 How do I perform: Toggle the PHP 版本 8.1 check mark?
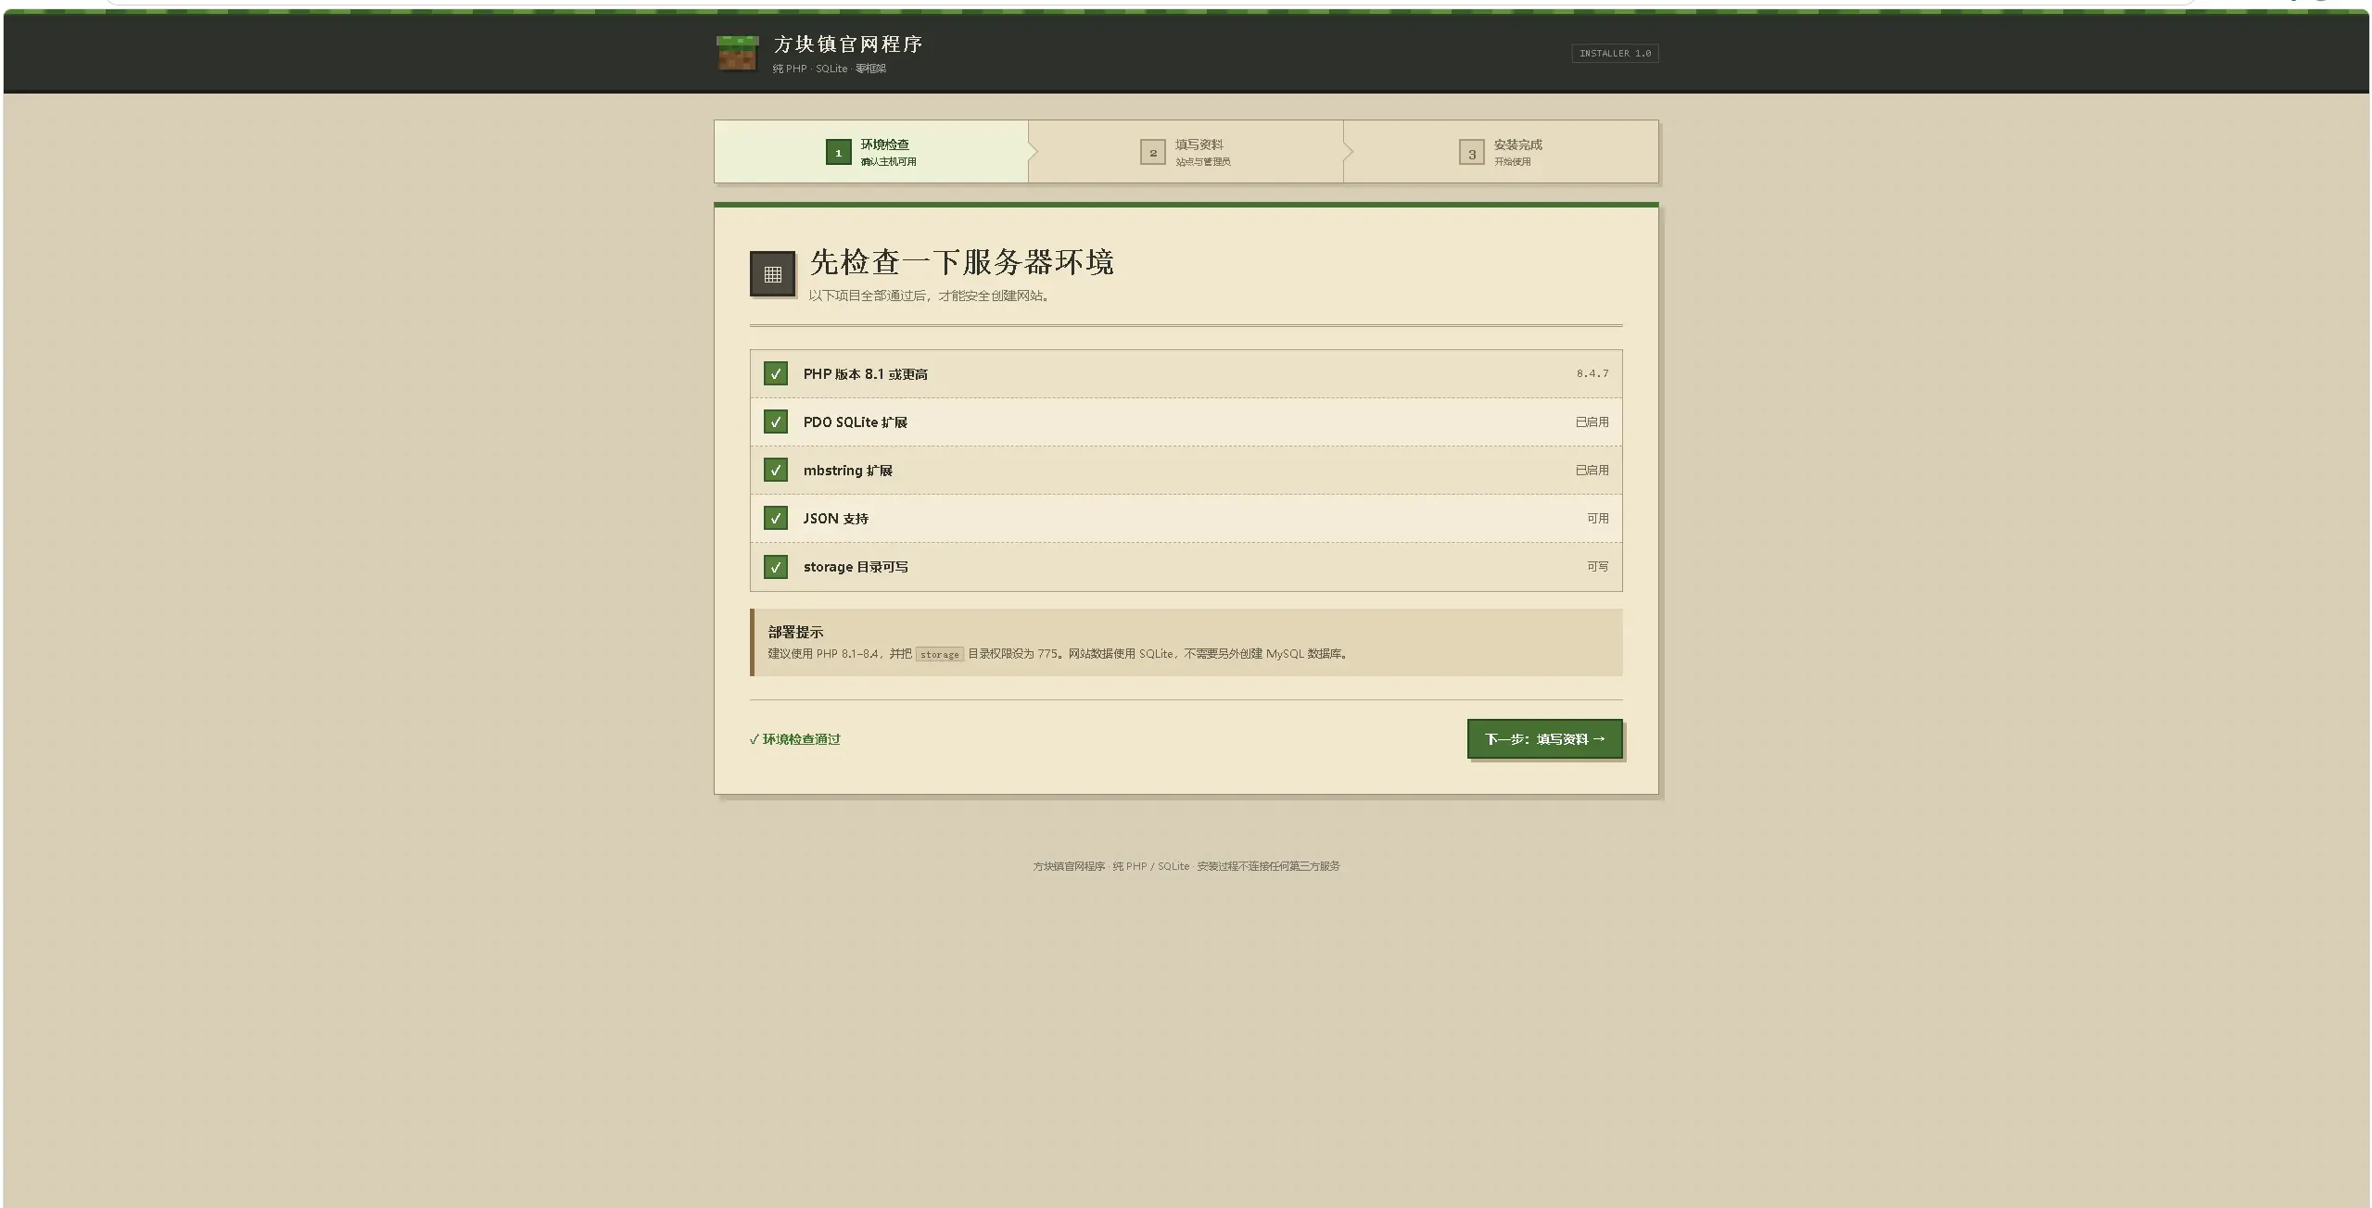click(776, 373)
